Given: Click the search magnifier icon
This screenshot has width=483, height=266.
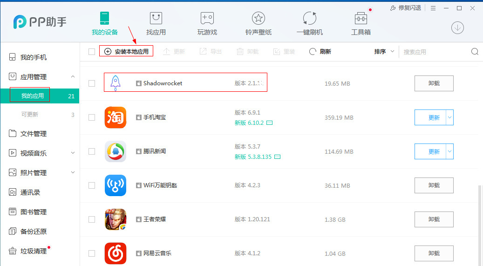Looking at the screenshot, I should pyautogui.click(x=475, y=51).
